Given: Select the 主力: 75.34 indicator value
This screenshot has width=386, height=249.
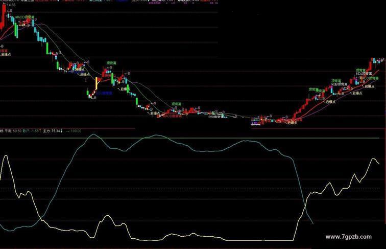Looking at the screenshot, I should click(53, 131).
